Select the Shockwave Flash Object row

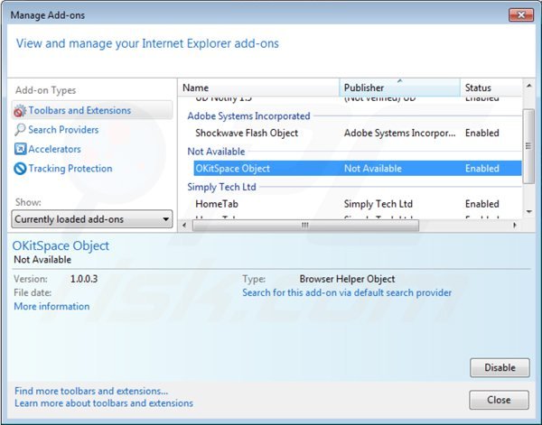click(358, 133)
